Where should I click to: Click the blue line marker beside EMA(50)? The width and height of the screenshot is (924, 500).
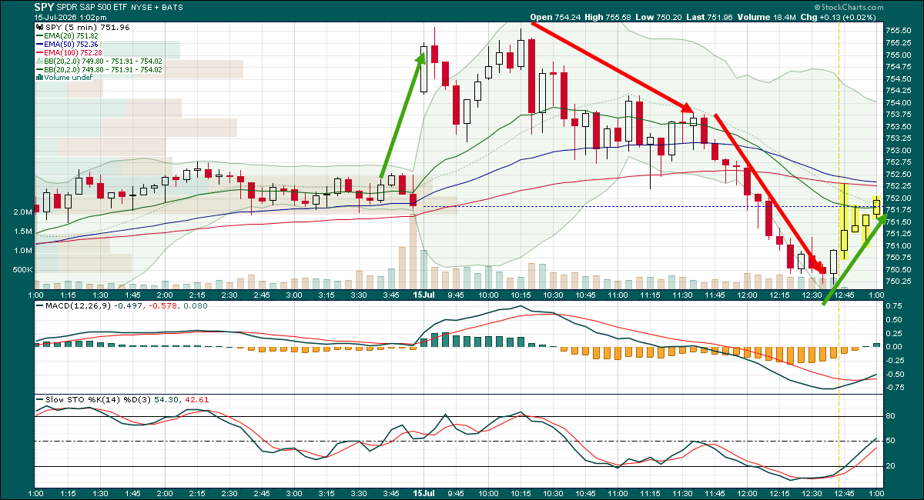[x=41, y=44]
